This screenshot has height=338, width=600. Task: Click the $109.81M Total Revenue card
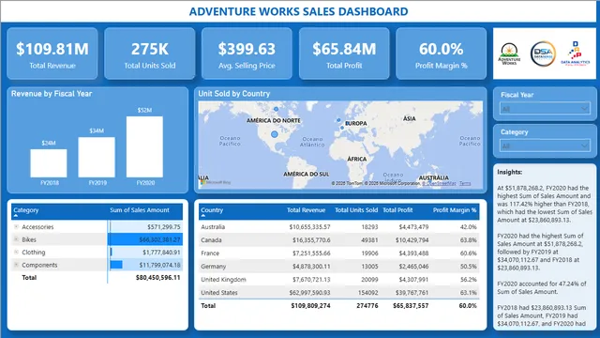pos(52,54)
